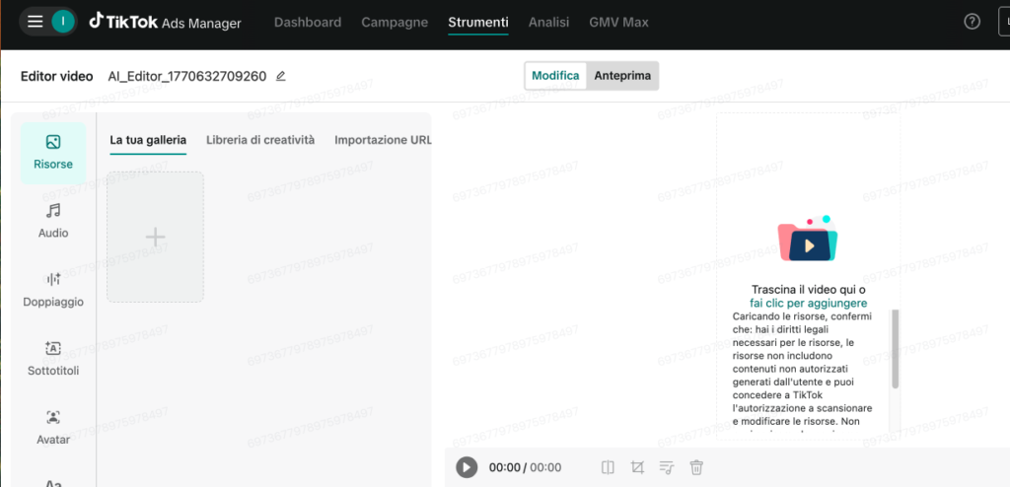
Task: Switch to Modifica mode
Action: [x=555, y=76]
